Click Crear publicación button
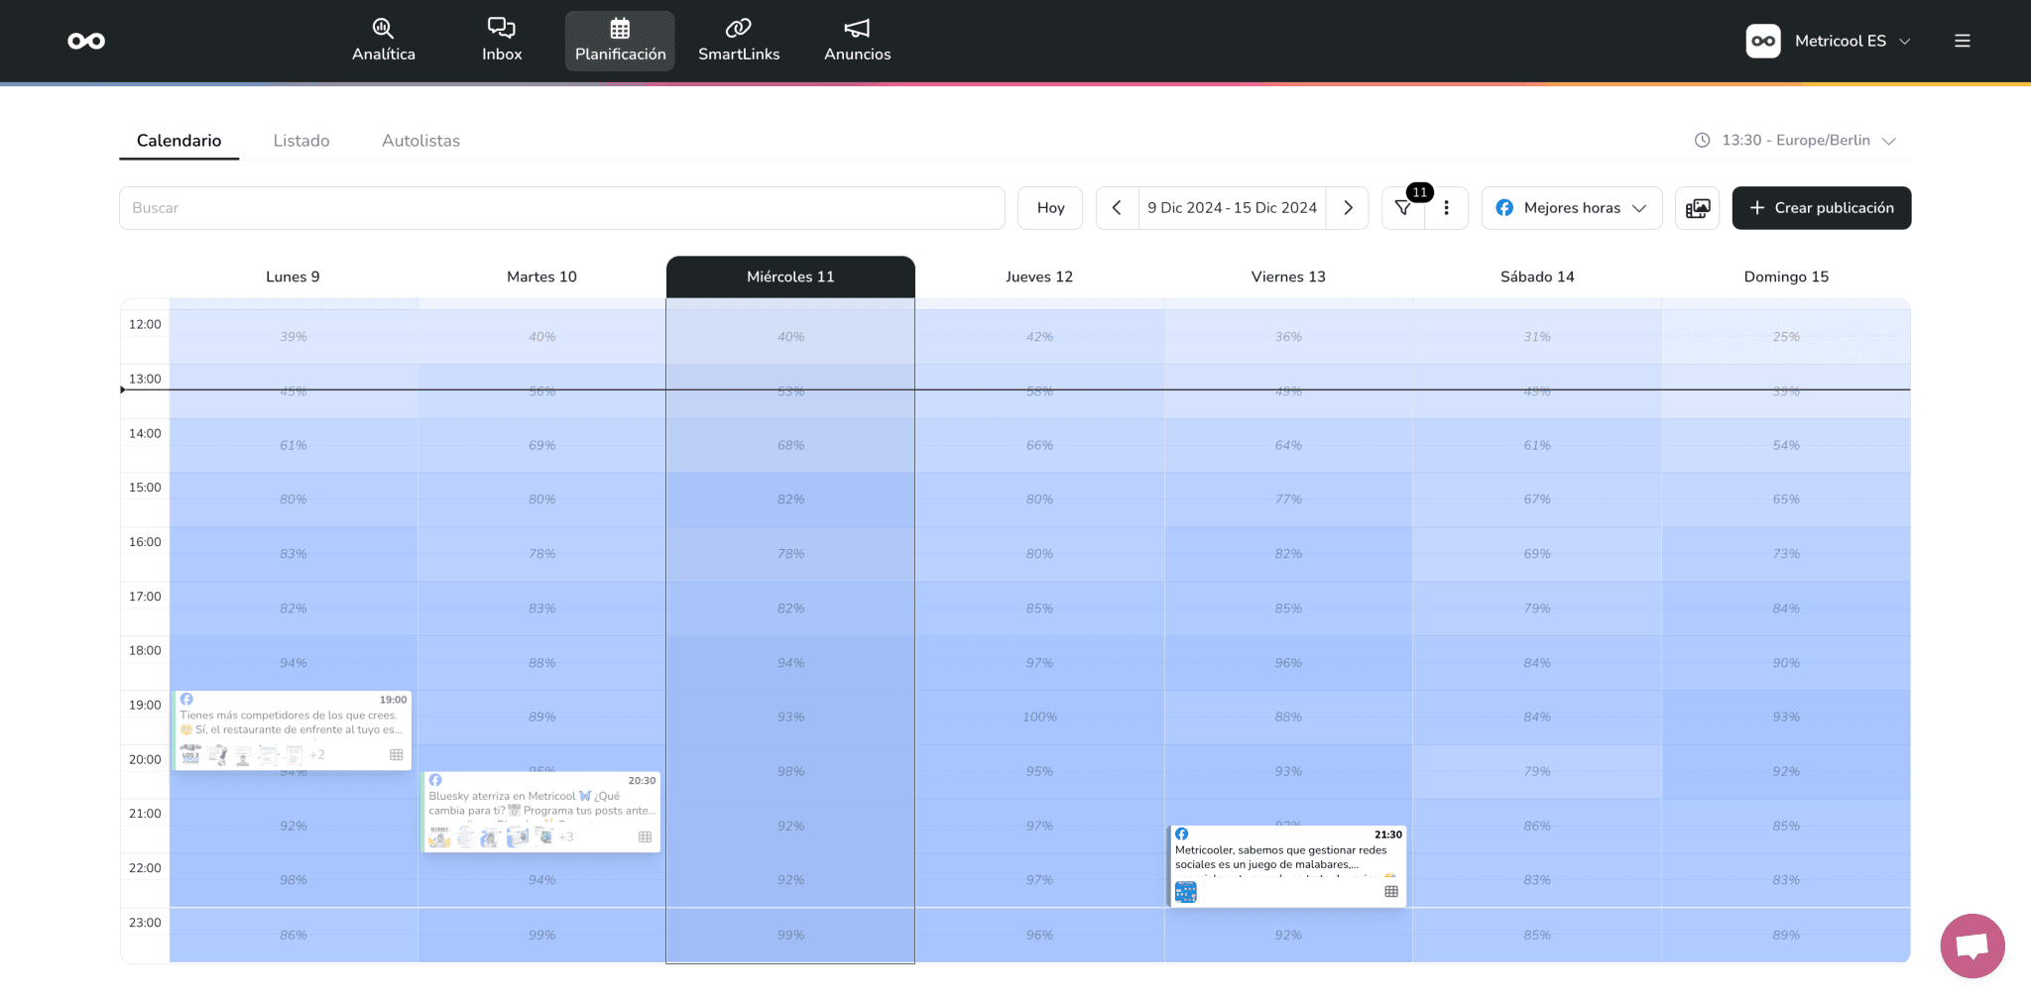 1821,208
